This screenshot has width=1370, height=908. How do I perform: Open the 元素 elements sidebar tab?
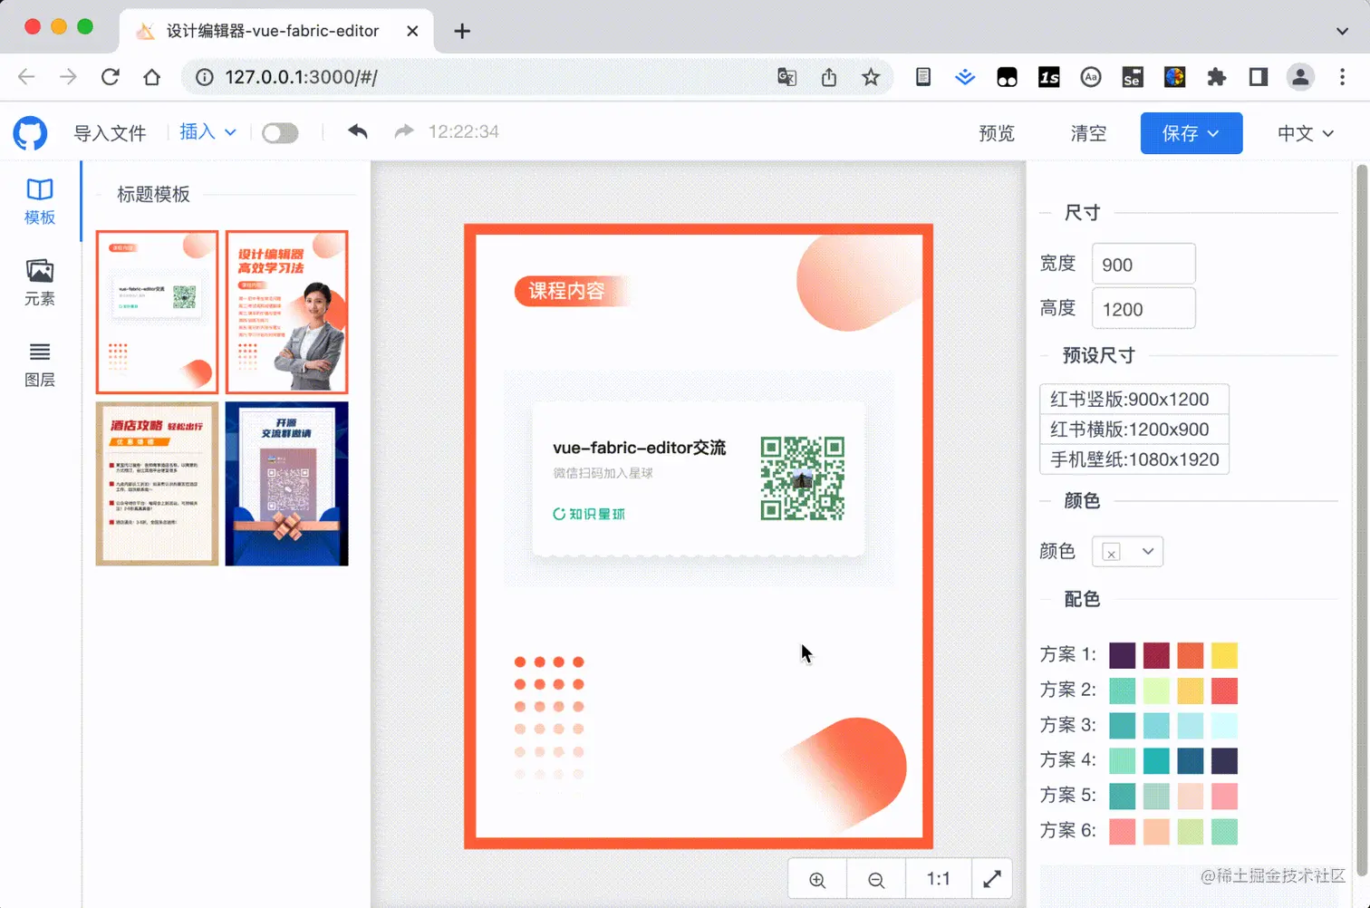point(40,282)
